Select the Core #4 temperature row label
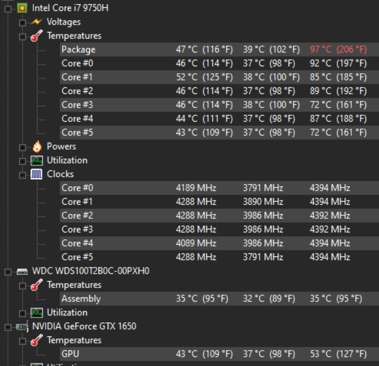 77,119
